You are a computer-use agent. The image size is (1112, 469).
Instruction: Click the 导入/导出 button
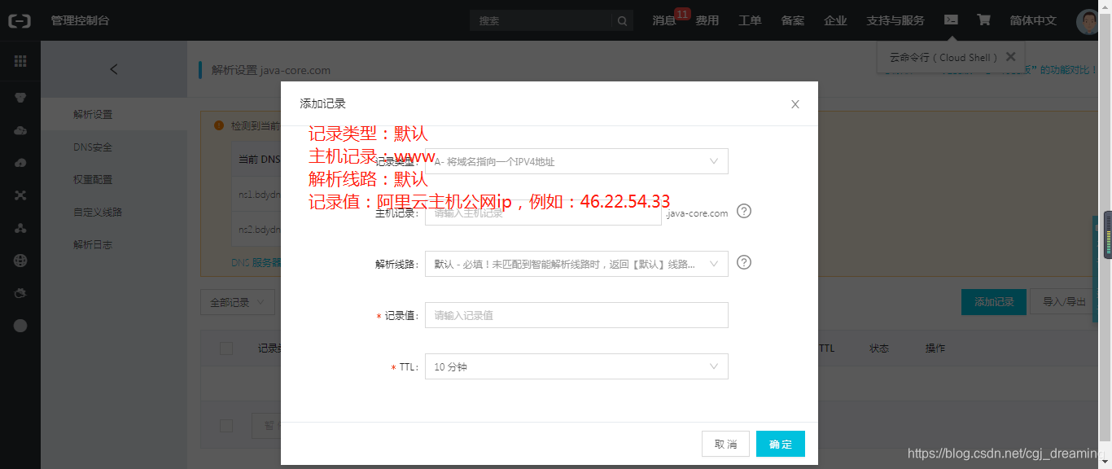point(1064,301)
